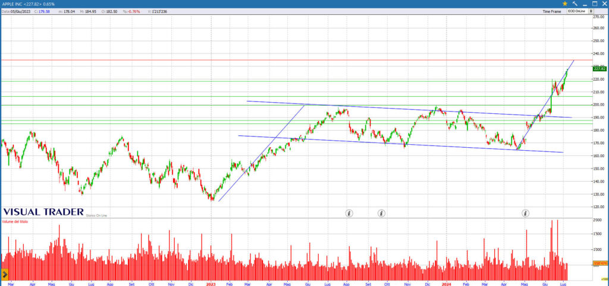
Task: Click the orange 558'474 volume tag
Action: (x=599, y=264)
